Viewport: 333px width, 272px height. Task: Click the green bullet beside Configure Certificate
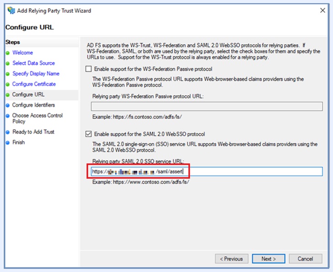click(x=8, y=85)
